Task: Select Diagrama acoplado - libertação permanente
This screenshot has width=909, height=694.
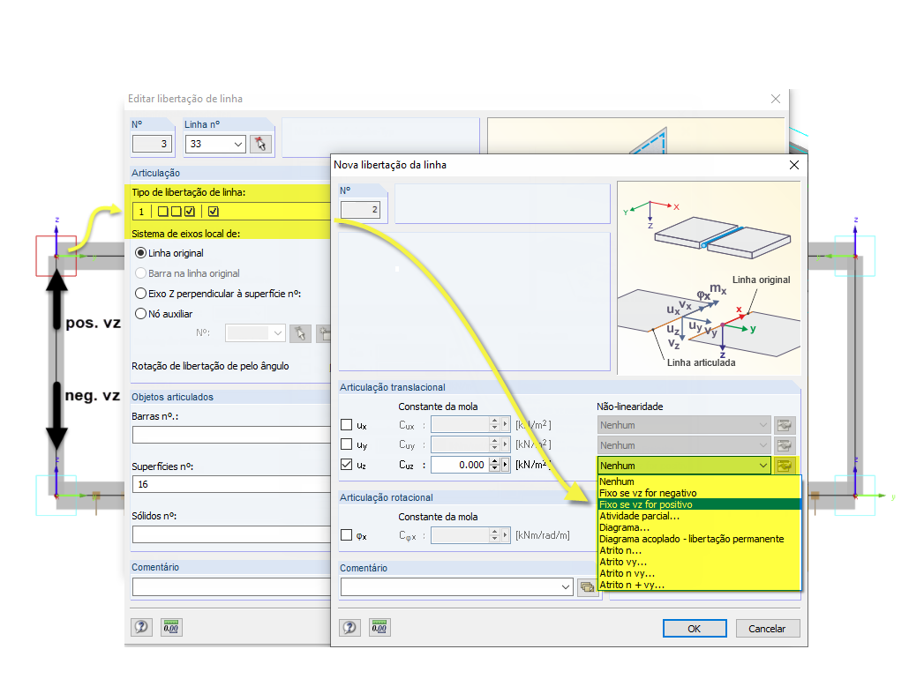Action: pos(699,539)
